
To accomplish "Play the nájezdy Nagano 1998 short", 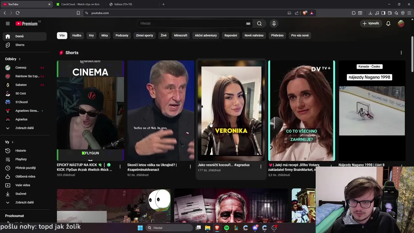I will click(x=372, y=110).
